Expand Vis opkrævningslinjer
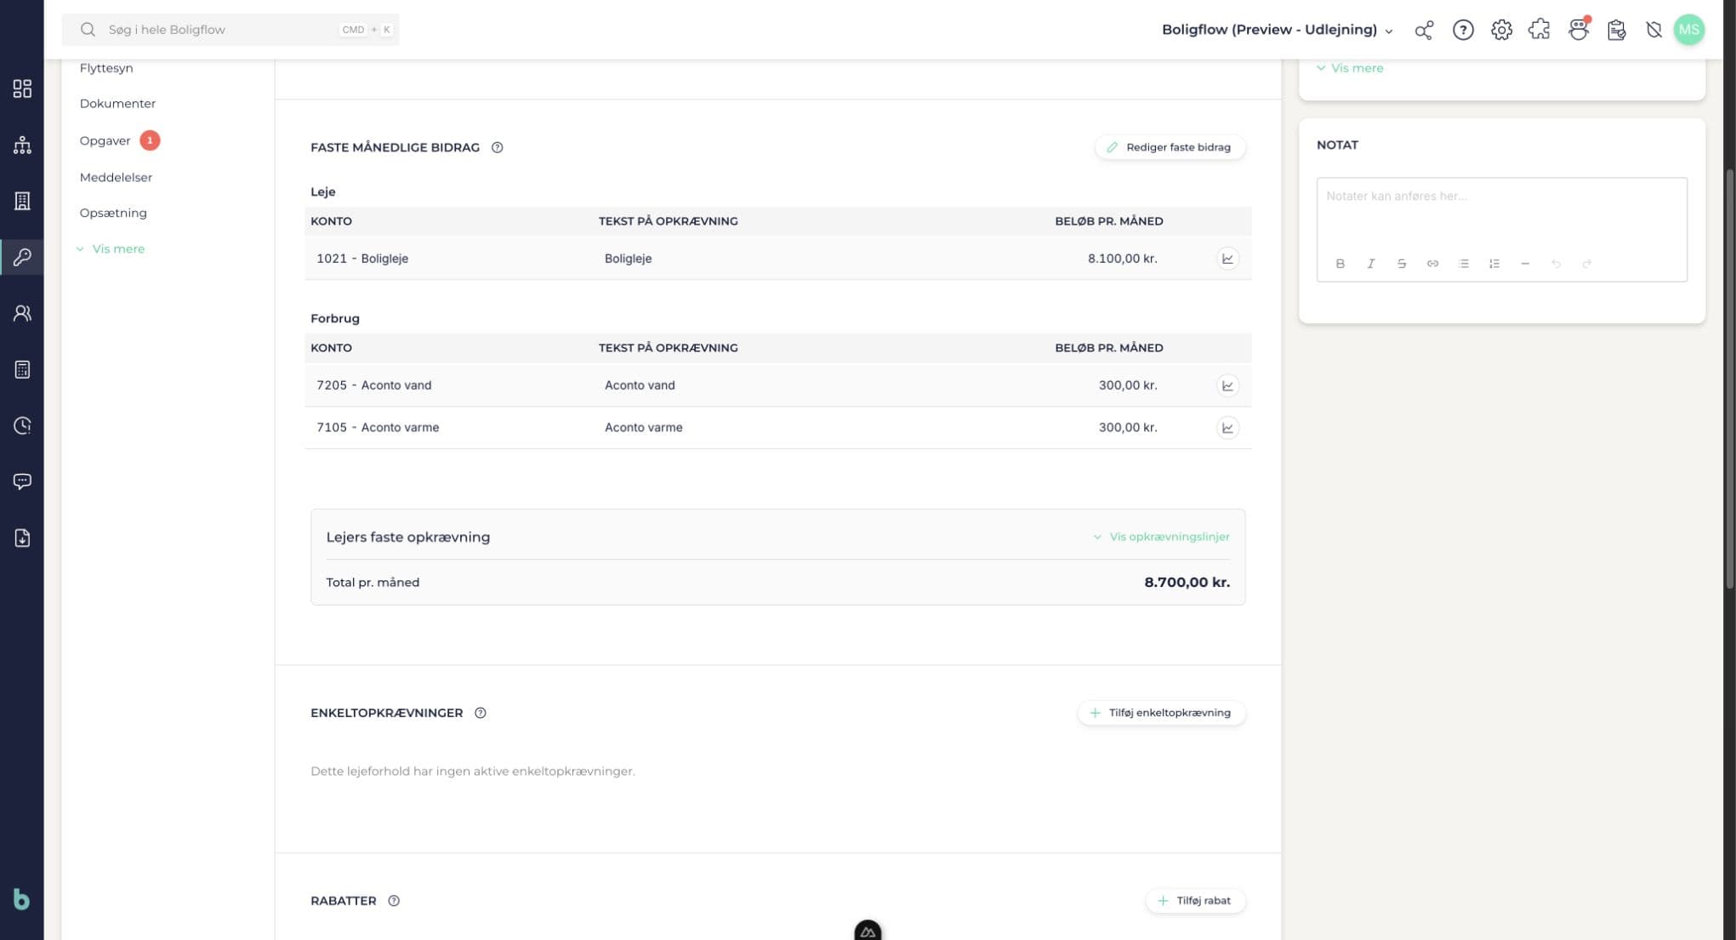 click(x=1161, y=537)
